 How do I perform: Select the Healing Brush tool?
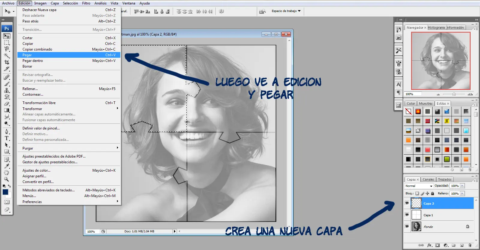[x=7, y=77]
